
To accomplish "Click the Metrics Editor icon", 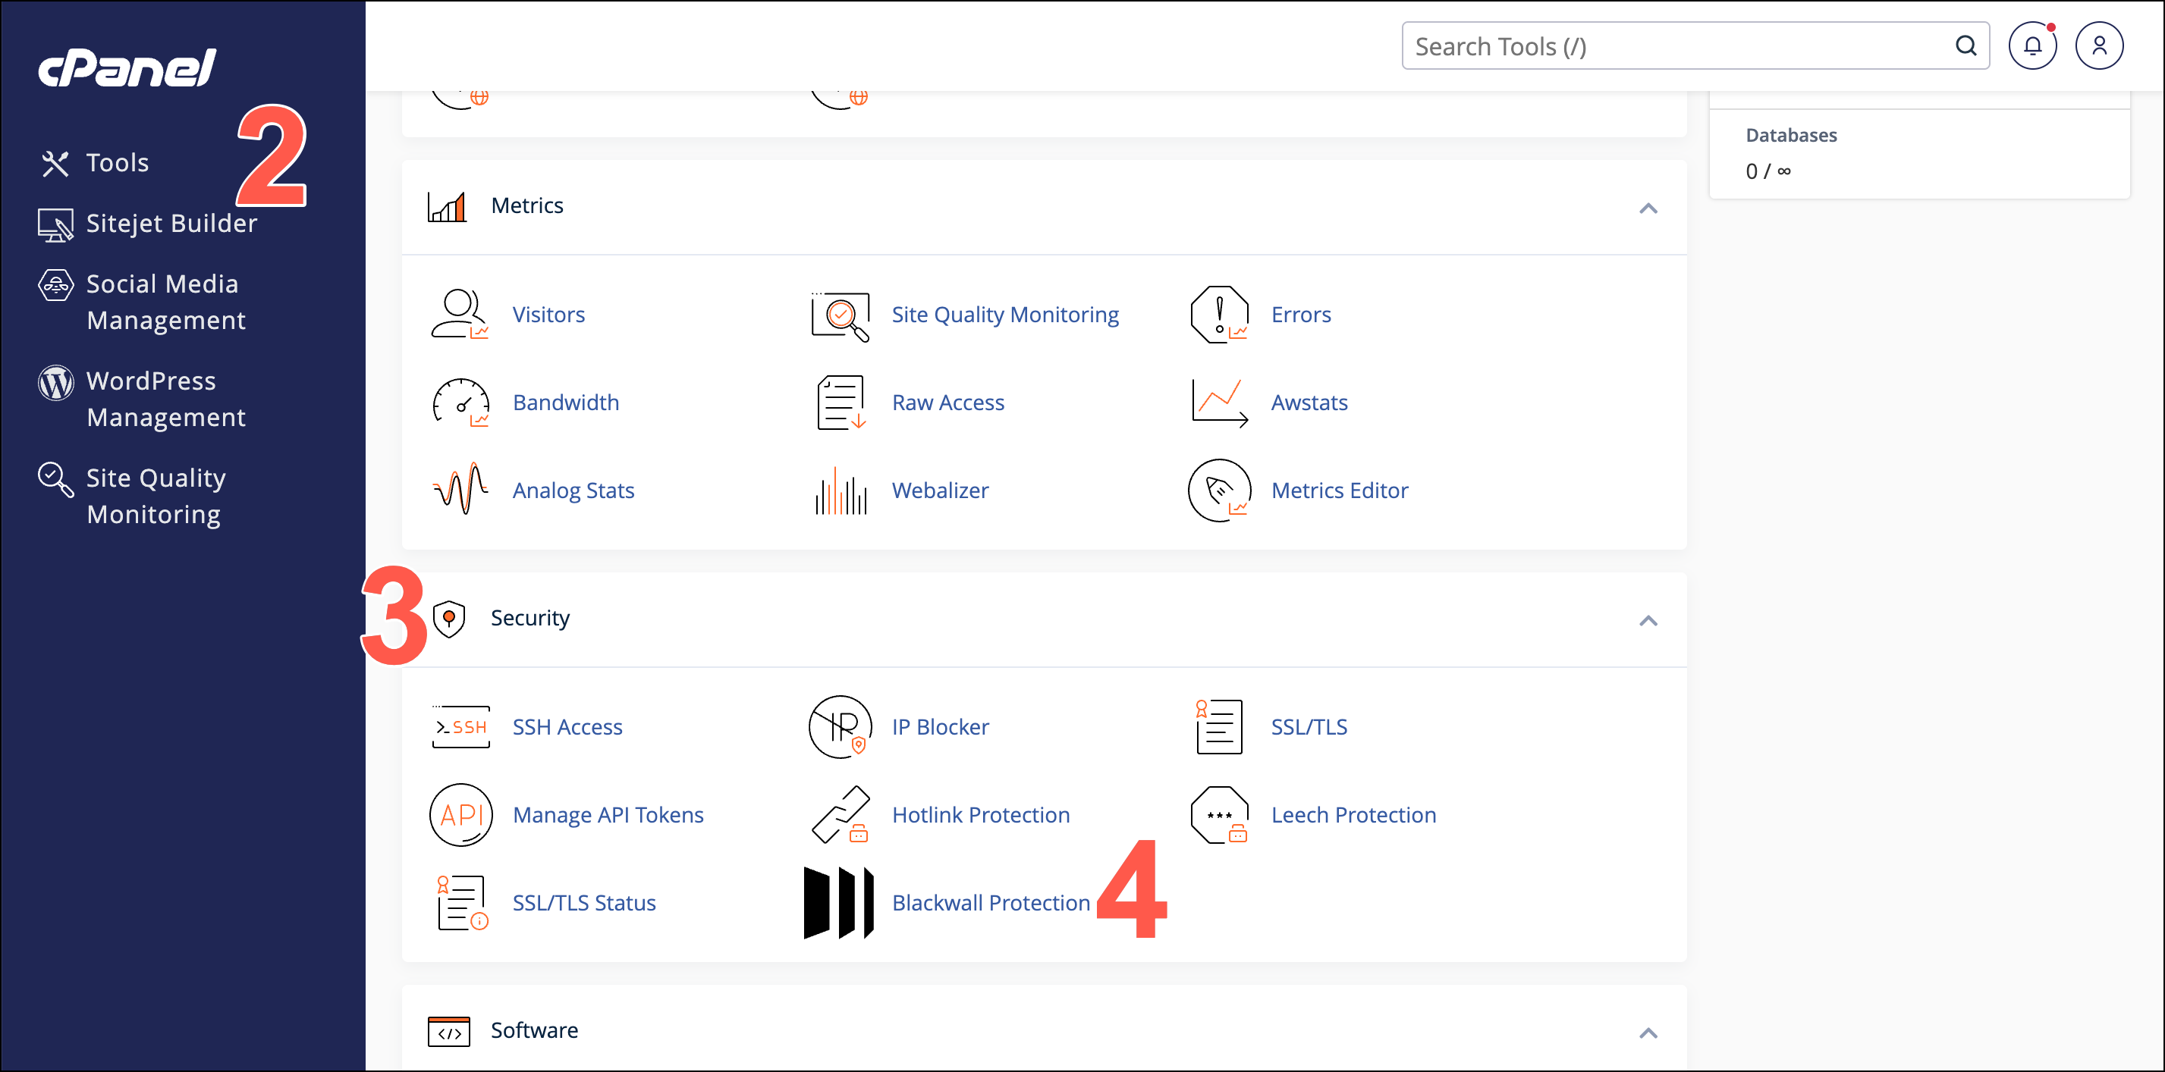I will coord(1218,490).
